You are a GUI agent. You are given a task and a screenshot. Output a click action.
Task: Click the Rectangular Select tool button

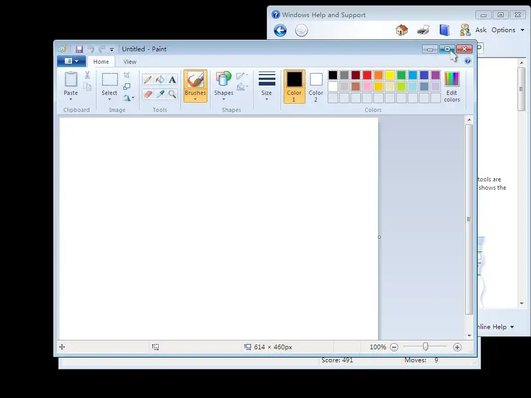[x=110, y=79]
